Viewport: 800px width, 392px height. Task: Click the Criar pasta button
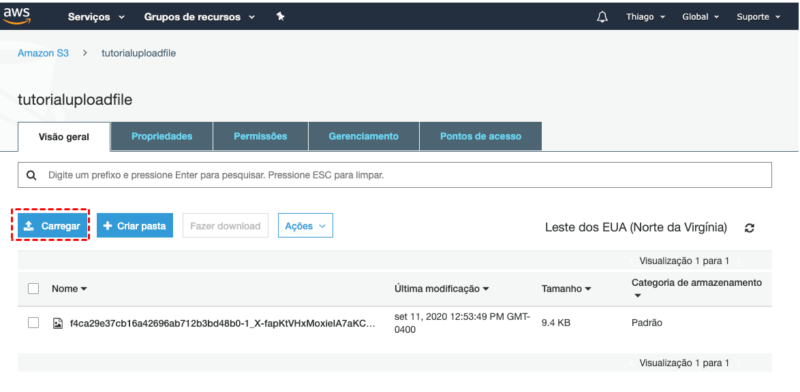click(135, 226)
